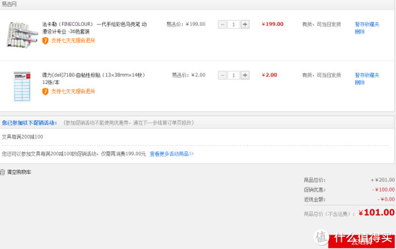This screenshot has width=396, height=249.
Task: Save deli labels to favorites (暂存收藏夹)
Action: [367, 75]
